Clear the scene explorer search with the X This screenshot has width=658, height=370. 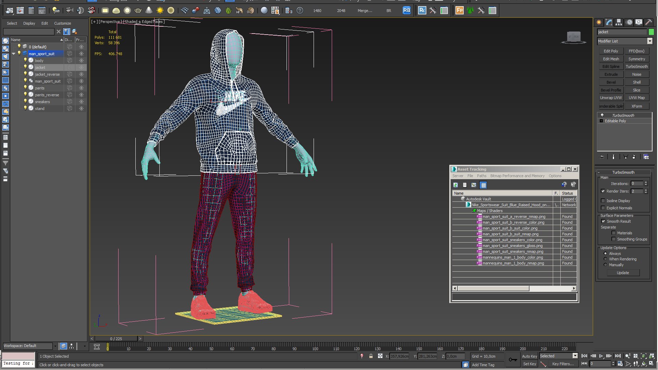(x=59, y=32)
